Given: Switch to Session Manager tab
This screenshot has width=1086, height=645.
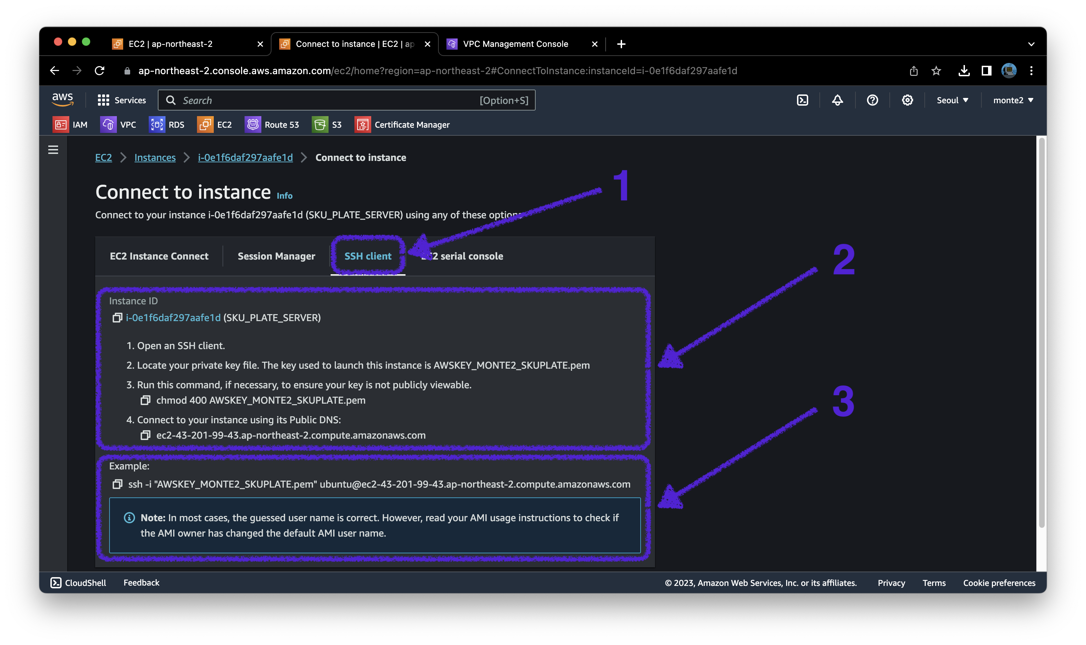Looking at the screenshot, I should pos(276,256).
